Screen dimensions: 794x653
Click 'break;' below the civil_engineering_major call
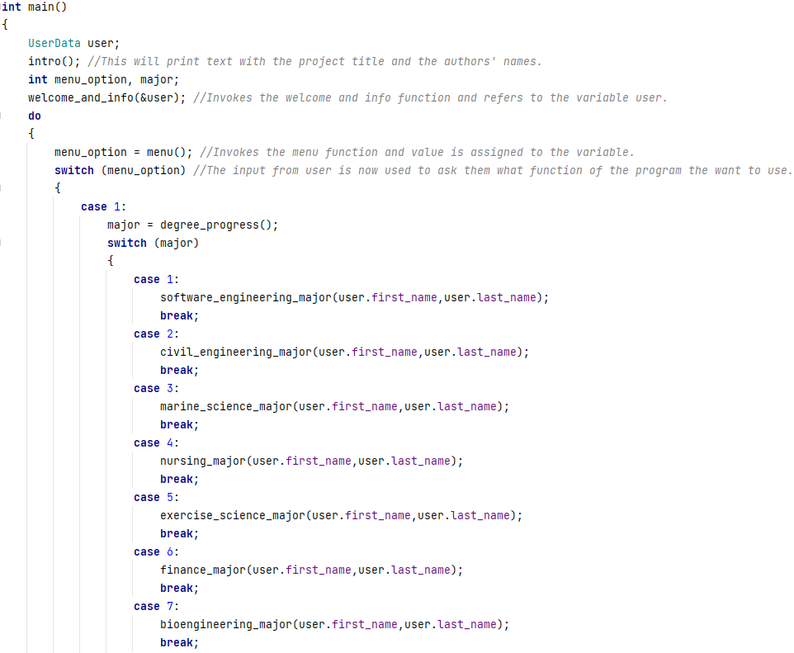180,371
